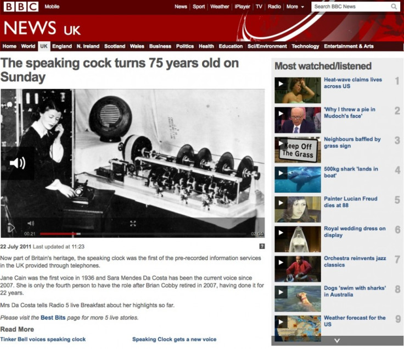Open Orchestra reinvents jazz classics link
The width and height of the screenshot is (404, 349).
click(355, 261)
